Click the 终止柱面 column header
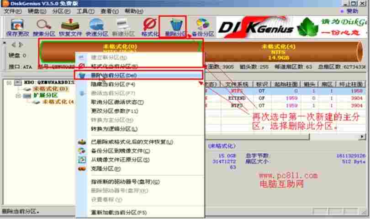The image size is (370, 219). pos(351,84)
